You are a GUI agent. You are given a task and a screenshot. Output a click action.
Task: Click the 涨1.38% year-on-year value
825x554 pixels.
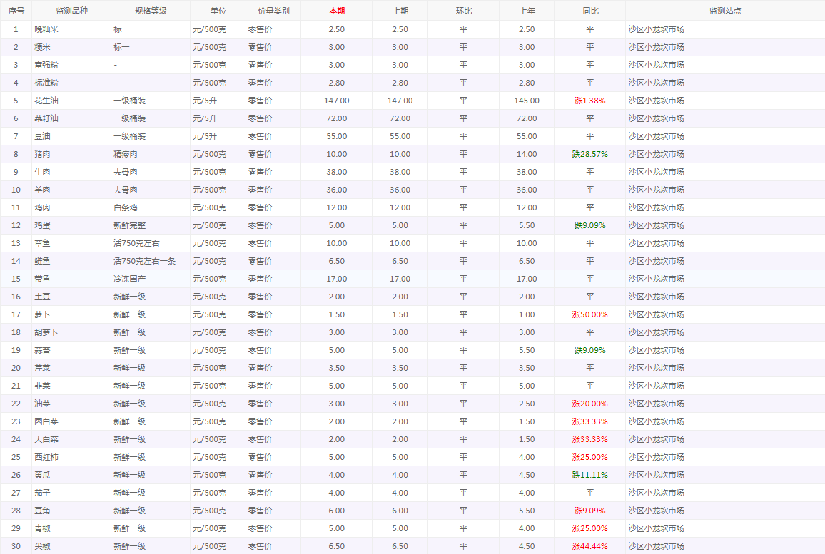pyautogui.click(x=589, y=101)
